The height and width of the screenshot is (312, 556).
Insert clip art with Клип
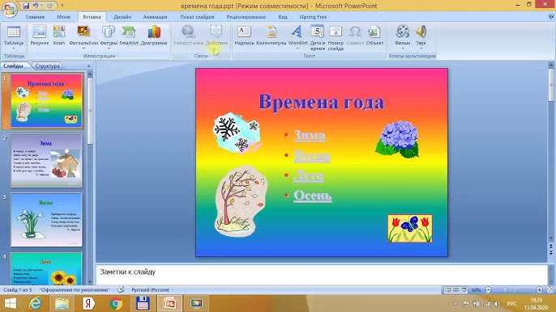click(x=59, y=36)
